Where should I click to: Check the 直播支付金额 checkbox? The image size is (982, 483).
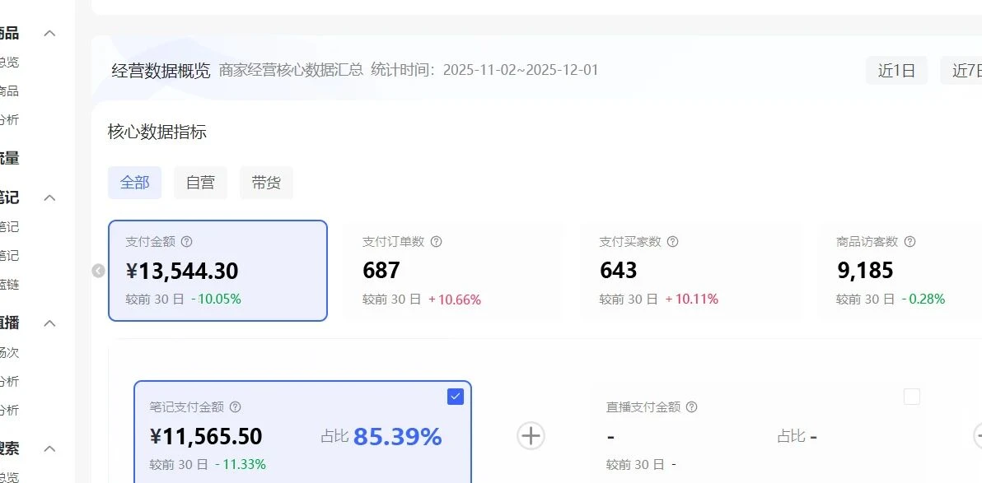[x=911, y=396]
